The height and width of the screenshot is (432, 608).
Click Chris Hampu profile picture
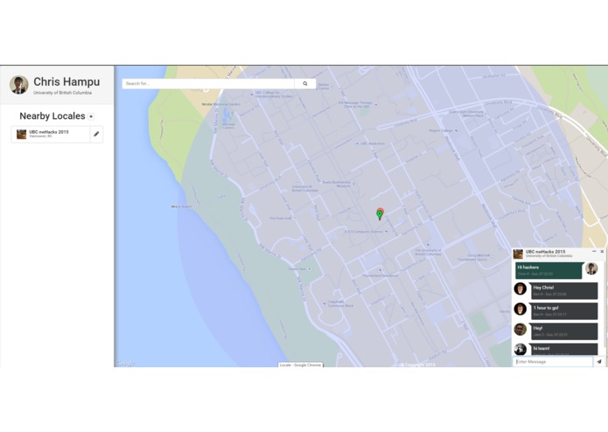coord(19,85)
